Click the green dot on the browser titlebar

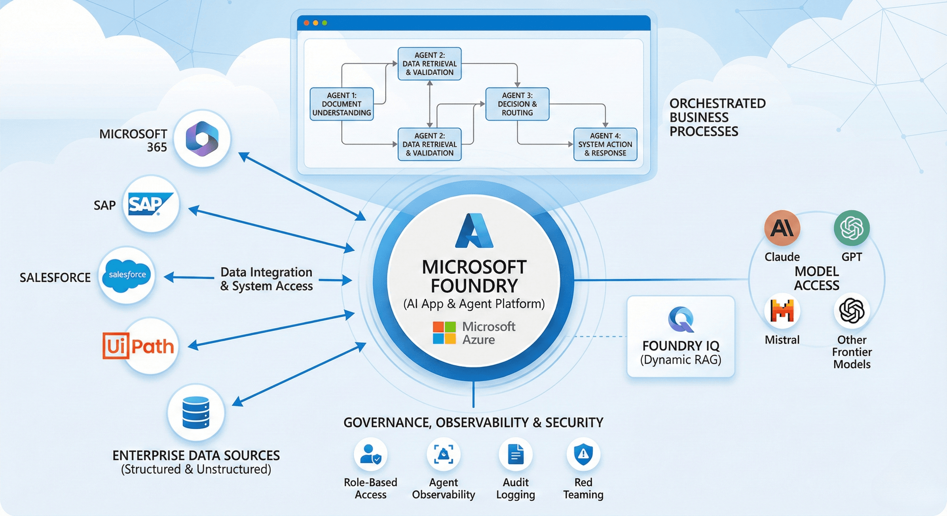tap(325, 23)
